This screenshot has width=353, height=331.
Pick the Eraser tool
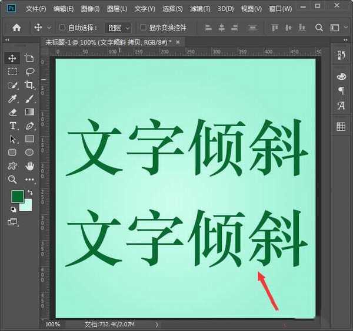click(x=12, y=112)
